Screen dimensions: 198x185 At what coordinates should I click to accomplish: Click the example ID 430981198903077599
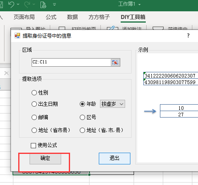pos(170,82)
